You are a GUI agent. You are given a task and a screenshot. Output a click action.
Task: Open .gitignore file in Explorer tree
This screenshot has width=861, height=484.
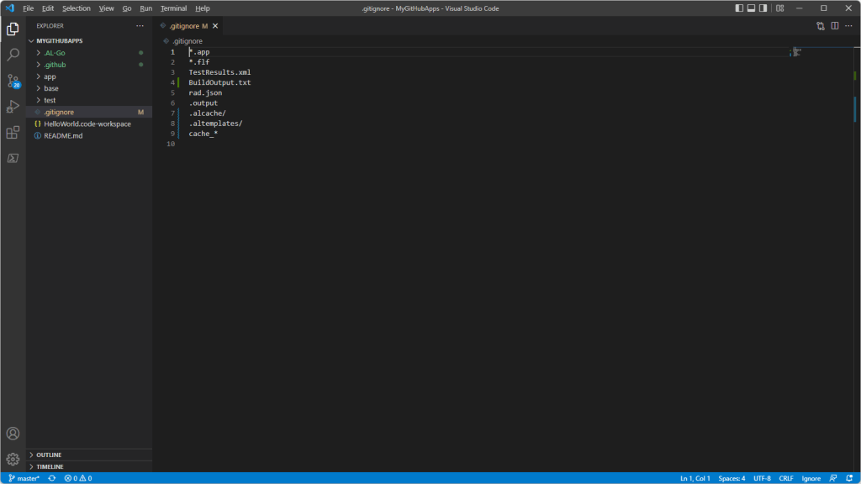click(x=89, y=112)
